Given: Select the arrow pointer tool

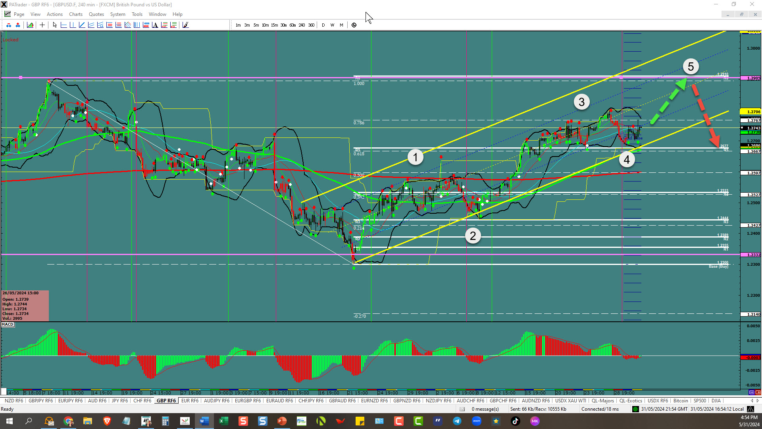Looking at the screenshot, I should (x=55, y=25).
